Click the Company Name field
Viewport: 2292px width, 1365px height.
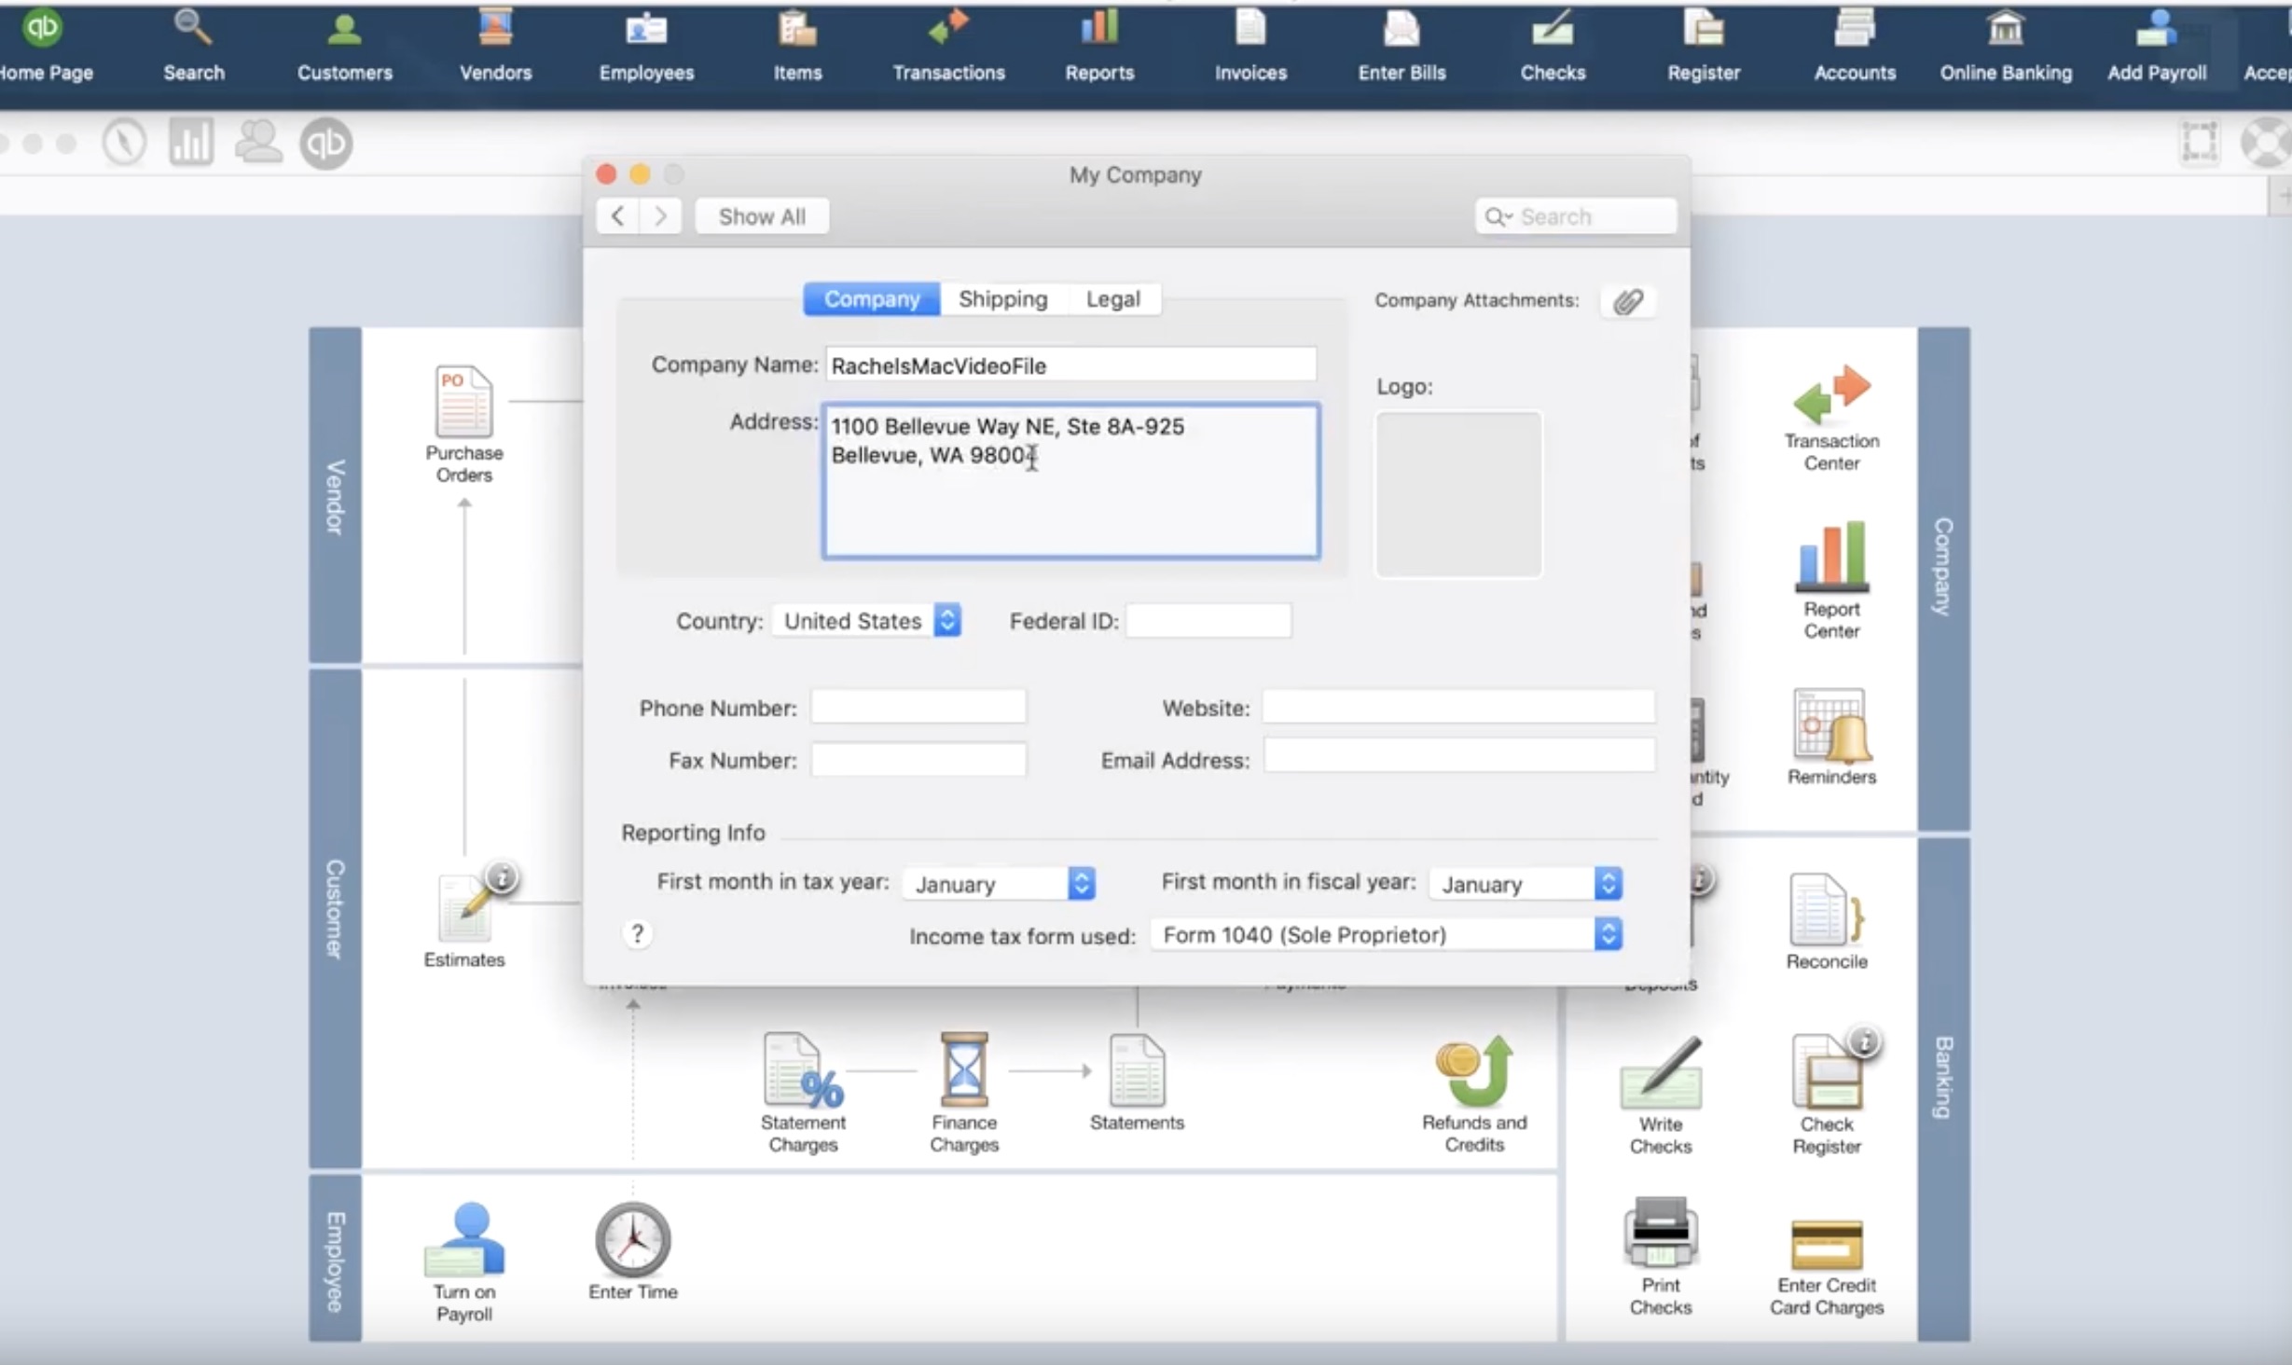tap(1071, 365)
